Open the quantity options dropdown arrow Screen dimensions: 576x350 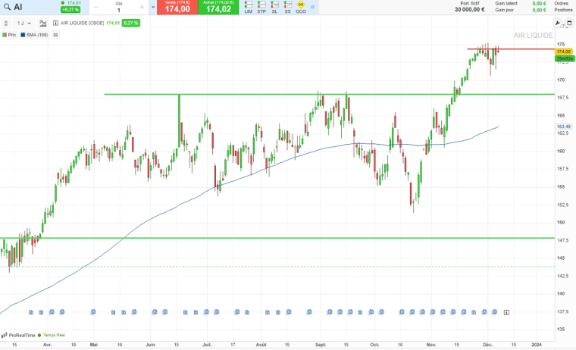click(153, 7)
